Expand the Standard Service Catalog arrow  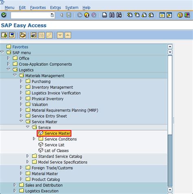pos(28,156)
